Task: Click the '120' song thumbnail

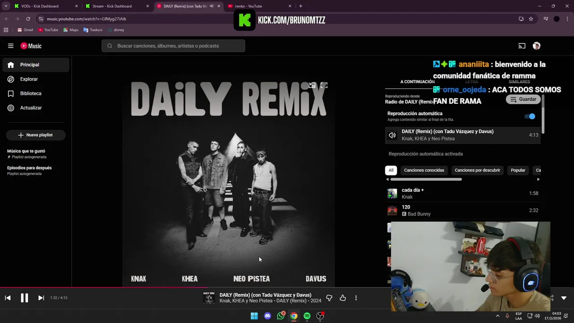Action: click(392, 210)
